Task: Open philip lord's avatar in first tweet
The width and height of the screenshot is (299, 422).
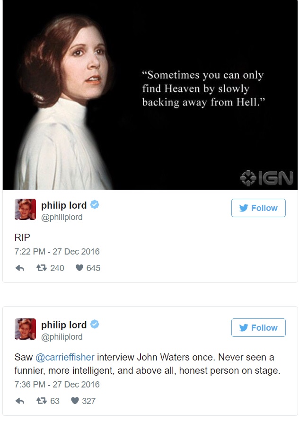Action: tap(25, 210)
